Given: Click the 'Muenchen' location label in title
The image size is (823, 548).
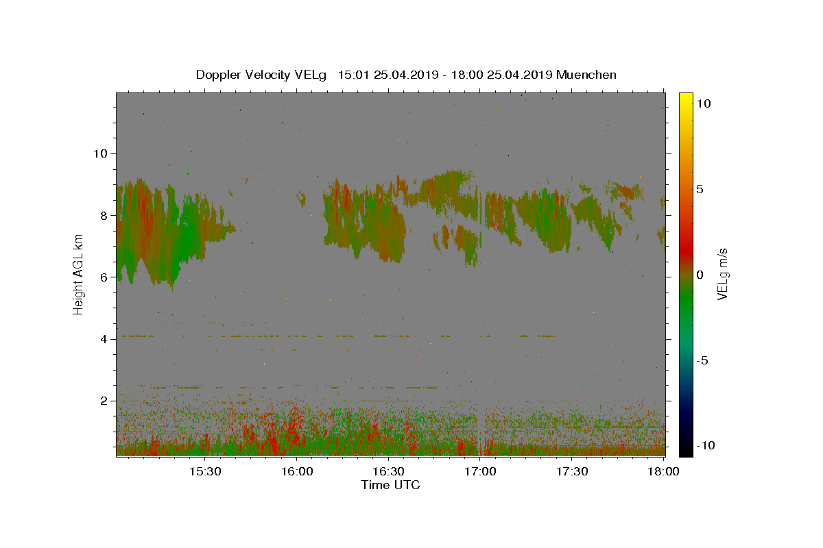Looking at the screenshot, I should pos(586,75).
